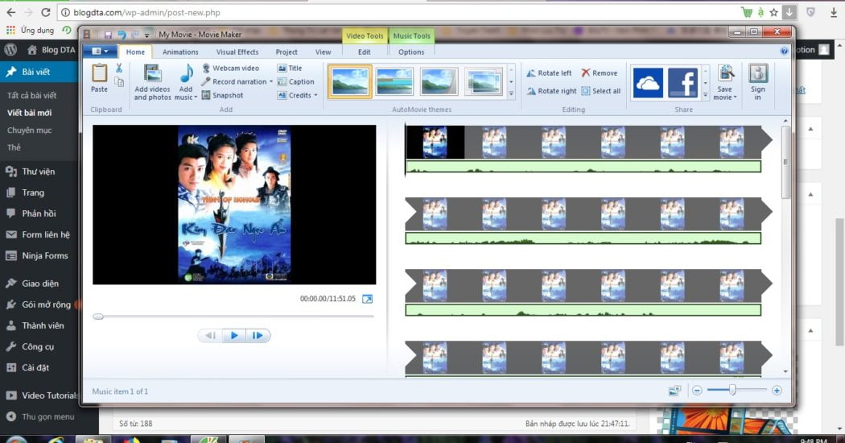845x443 pixels.
Task: Bookmark page with star icon in browser
Action: [774, 12]
